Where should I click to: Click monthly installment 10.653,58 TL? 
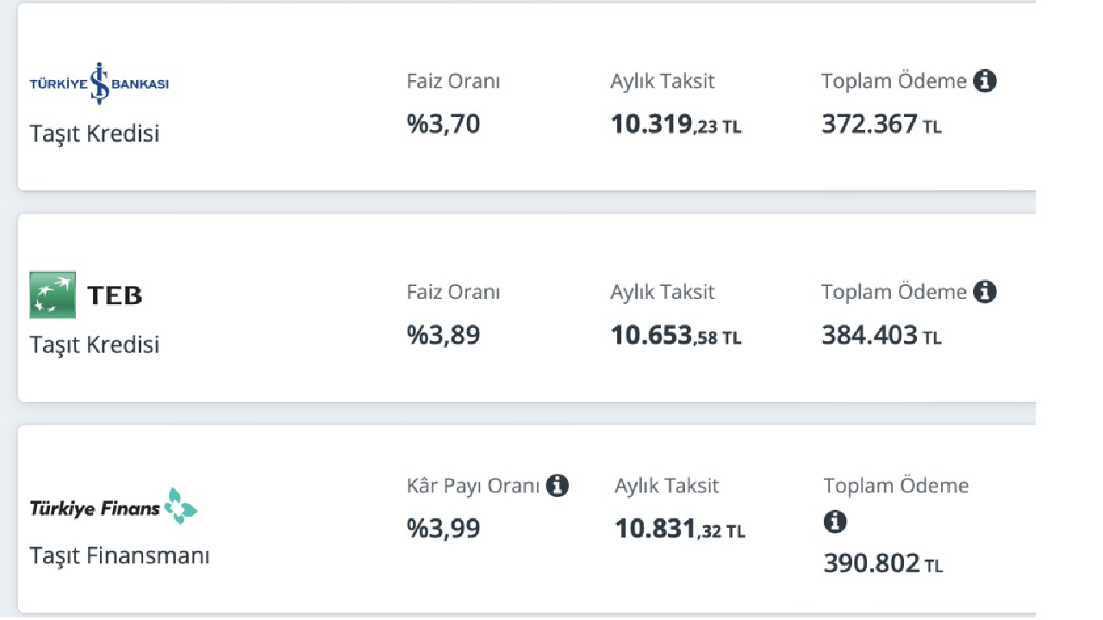676,336
